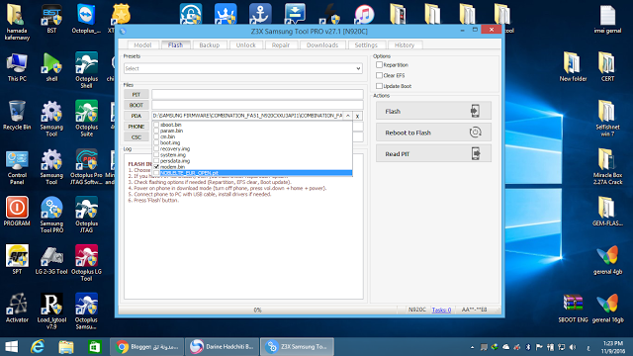Image resolution: width=633 pixels, height=356 pixels.
Task: Switch to the History tab
Action: [x=405, y=44]
